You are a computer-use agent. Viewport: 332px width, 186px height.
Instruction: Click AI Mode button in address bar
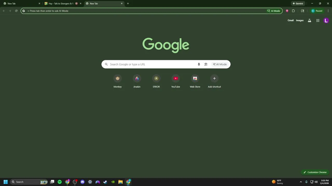tap(274, 11)
